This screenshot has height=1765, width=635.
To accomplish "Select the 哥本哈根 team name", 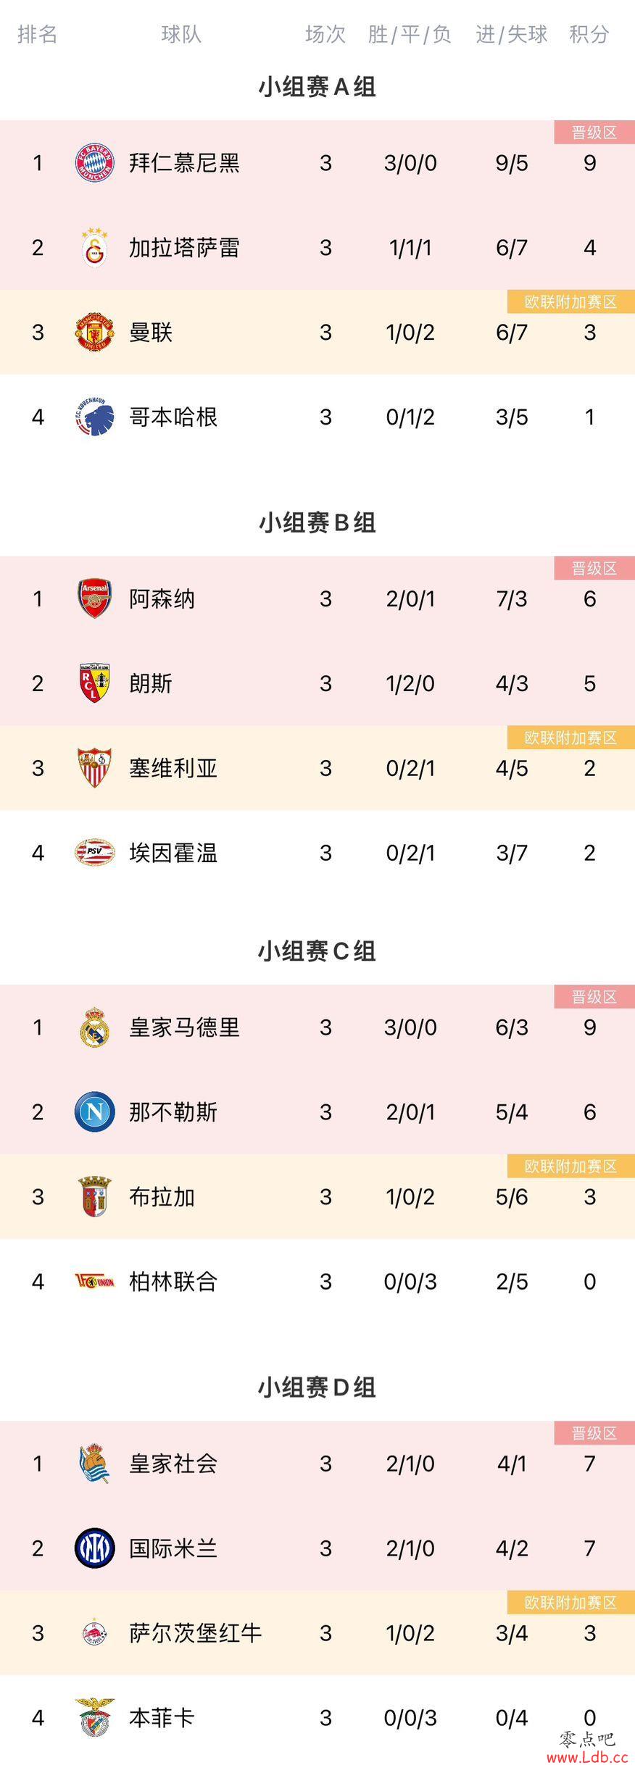I will (173, 417).
